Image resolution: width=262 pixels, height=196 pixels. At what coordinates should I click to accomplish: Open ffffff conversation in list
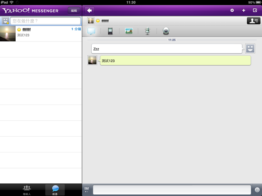tap(41, 34)
